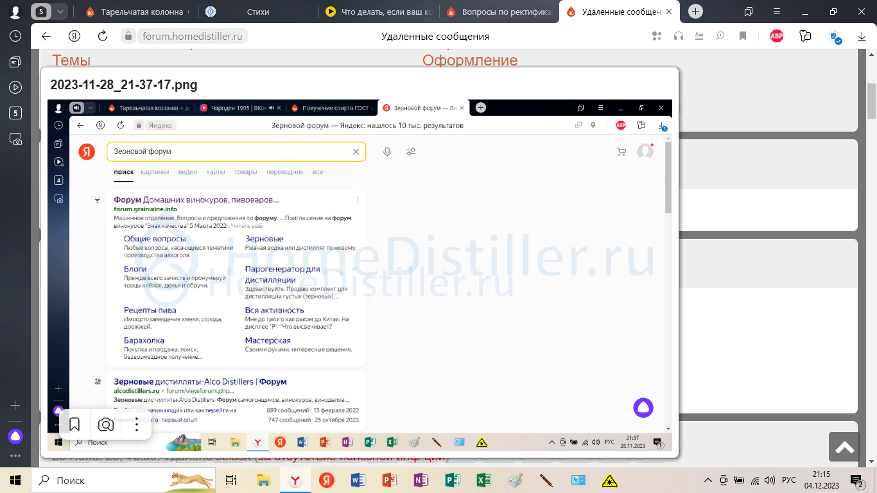Switch to the Вопросы по ректификации tab
877x493 pixels.
(499, 12)
